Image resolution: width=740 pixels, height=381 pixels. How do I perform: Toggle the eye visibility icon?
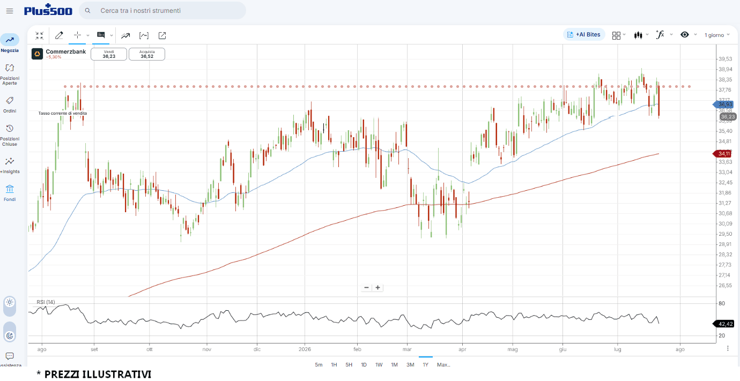685,35
